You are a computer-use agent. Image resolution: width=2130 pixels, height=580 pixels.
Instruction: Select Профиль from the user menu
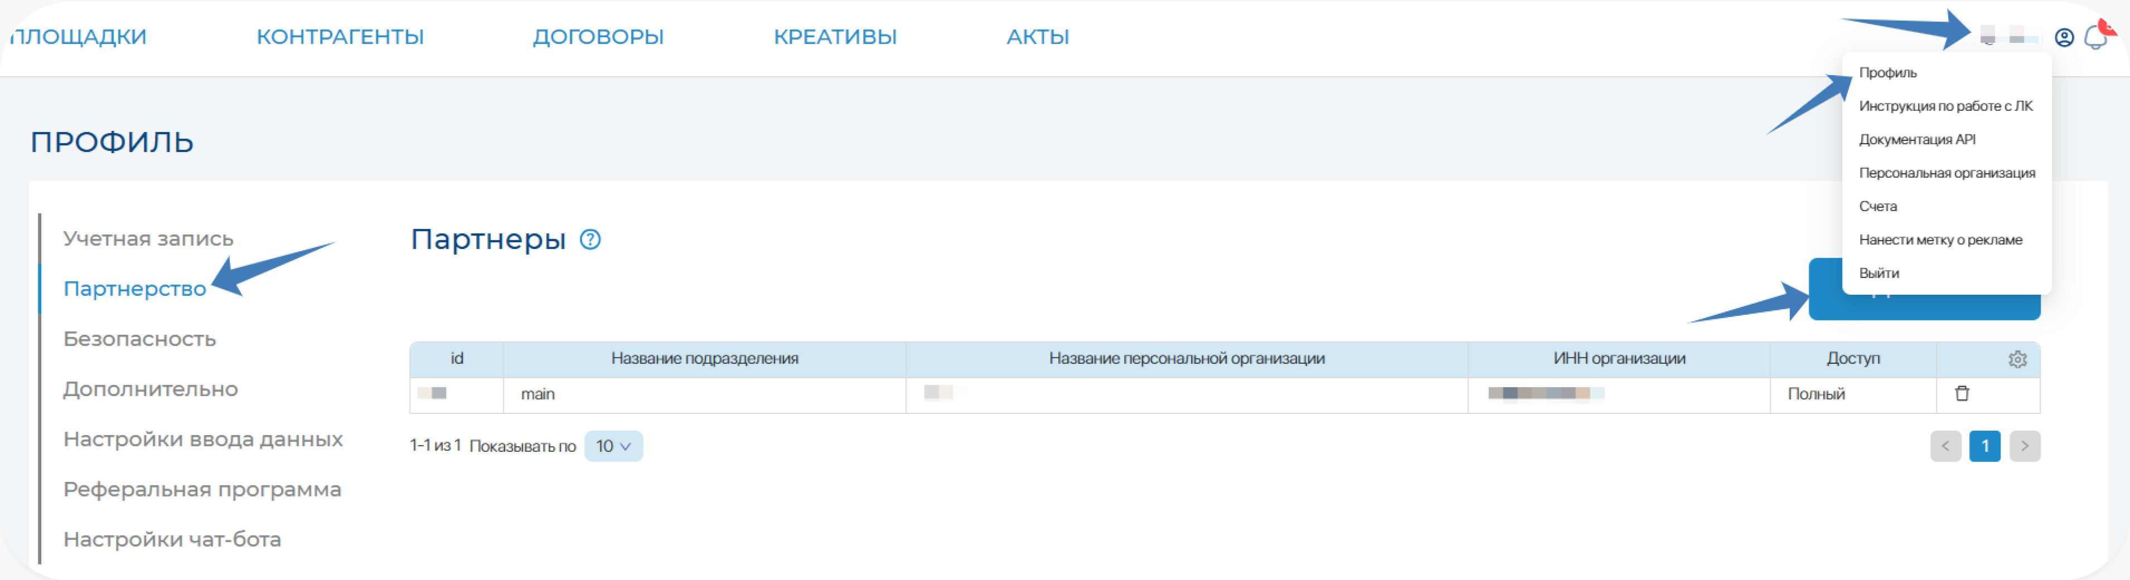[1887, 72]
